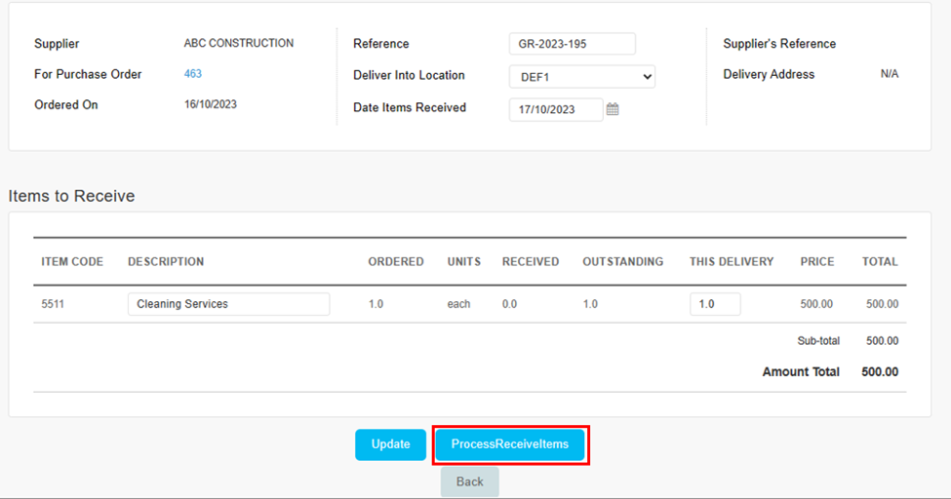Click the ABC CONSTRUCTION supplier name
This screenshot has height=499, width=951.
(239, 43)
